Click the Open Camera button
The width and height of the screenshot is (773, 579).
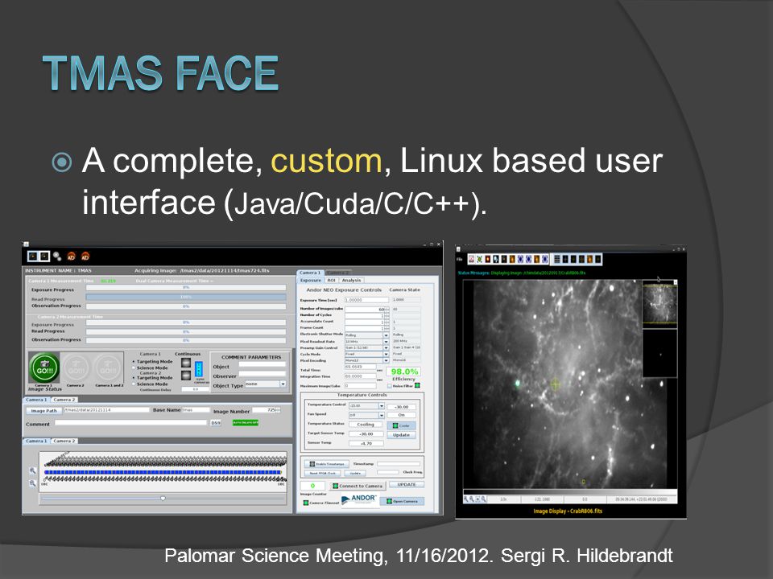402,501
